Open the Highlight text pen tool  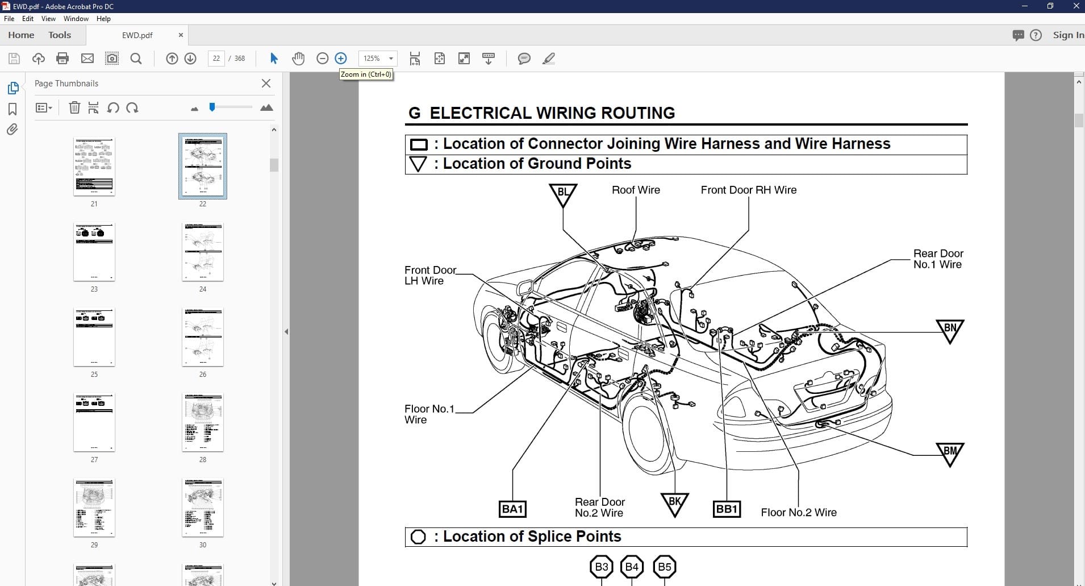548,59
